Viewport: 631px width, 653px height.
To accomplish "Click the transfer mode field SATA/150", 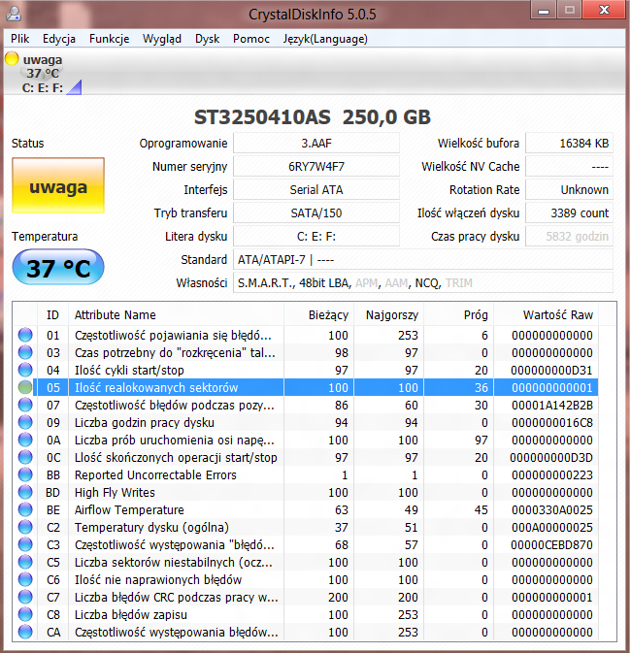I will tap(316, 213).
